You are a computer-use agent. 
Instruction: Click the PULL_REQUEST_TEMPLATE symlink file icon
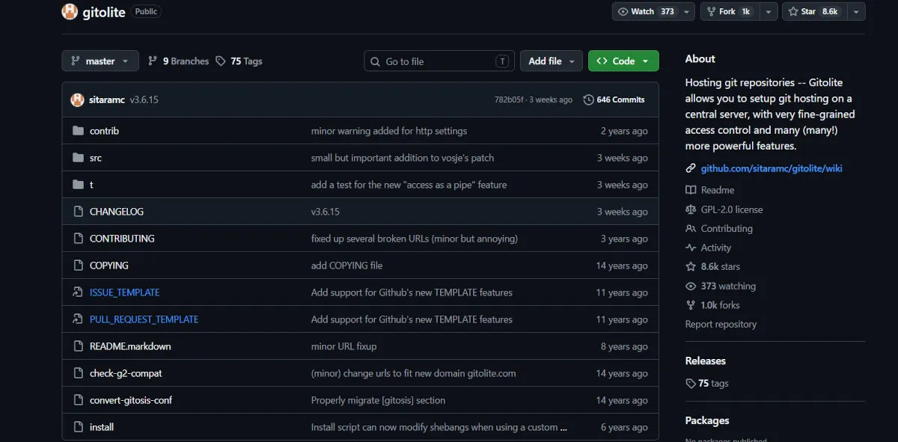click(x=78, y=319)
